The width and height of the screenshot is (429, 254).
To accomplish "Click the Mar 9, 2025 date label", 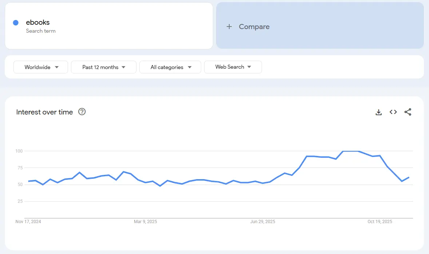I will pyautogui.click(x=146, y=222).
